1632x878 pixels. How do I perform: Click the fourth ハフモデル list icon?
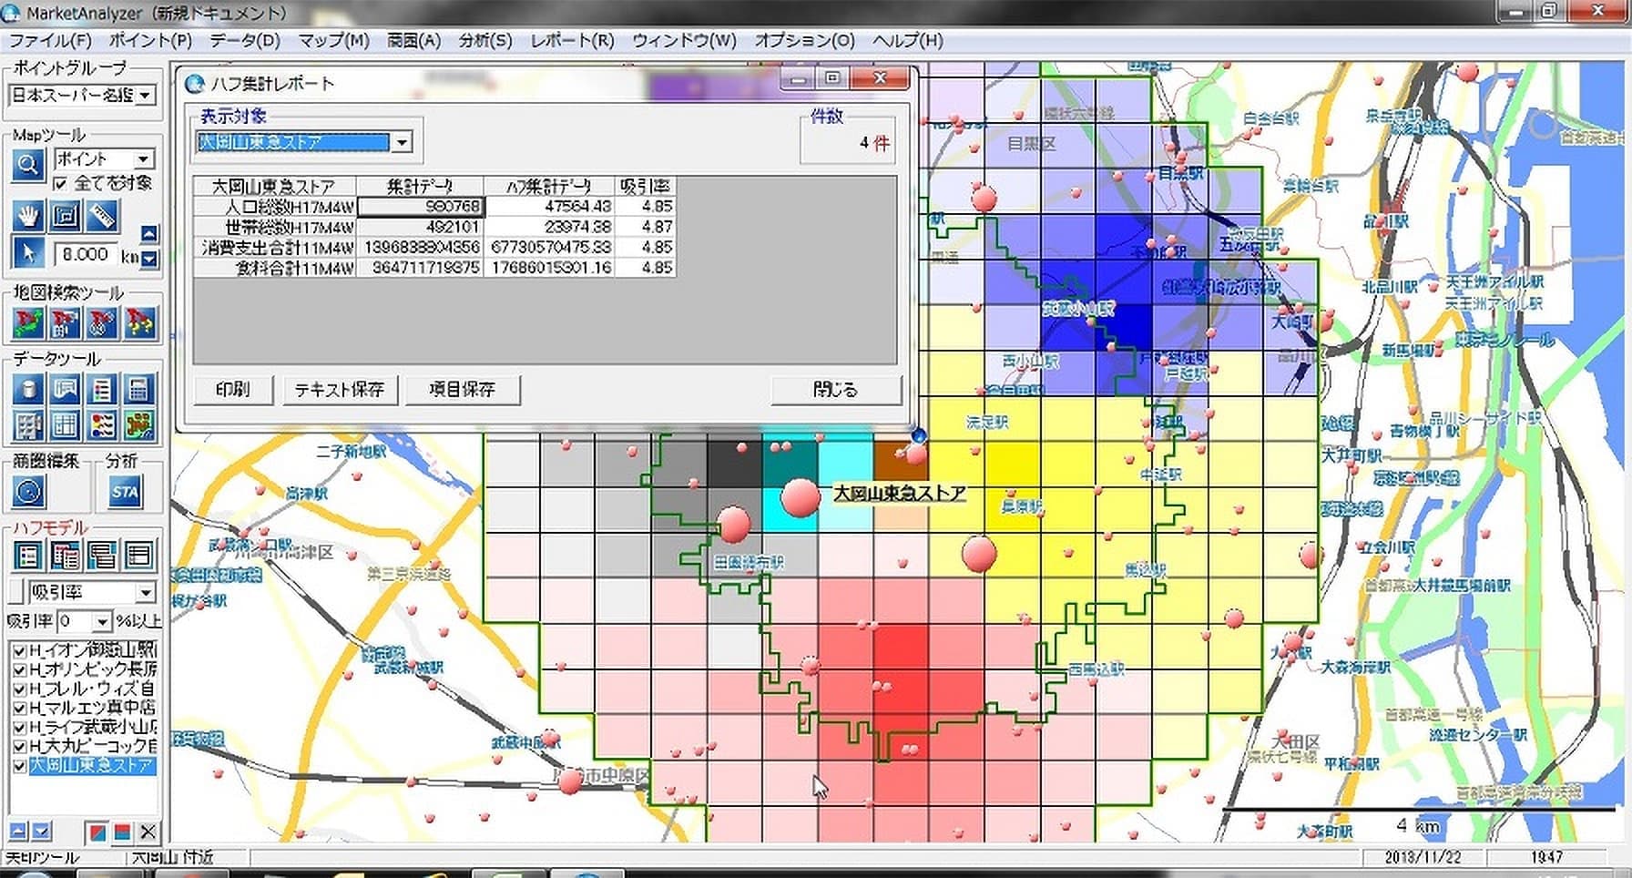click(139, 555)
